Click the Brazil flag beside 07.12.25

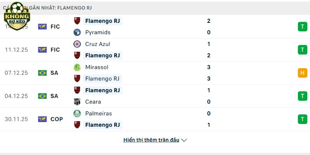(42, 73)
